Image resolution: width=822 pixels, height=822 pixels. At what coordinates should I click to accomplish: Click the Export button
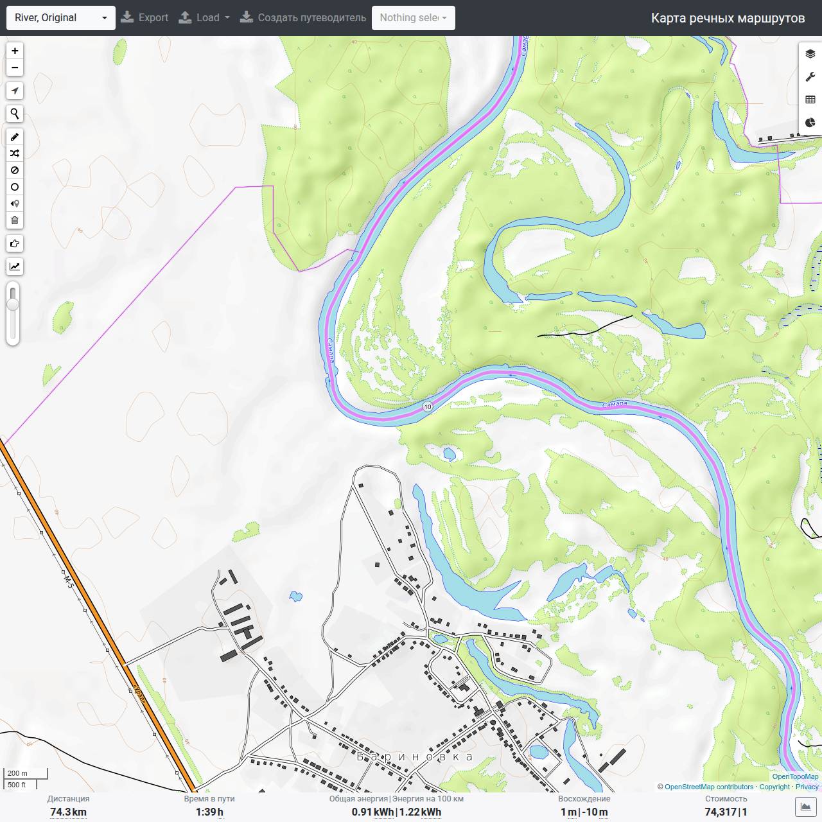[x=144, y=18]
